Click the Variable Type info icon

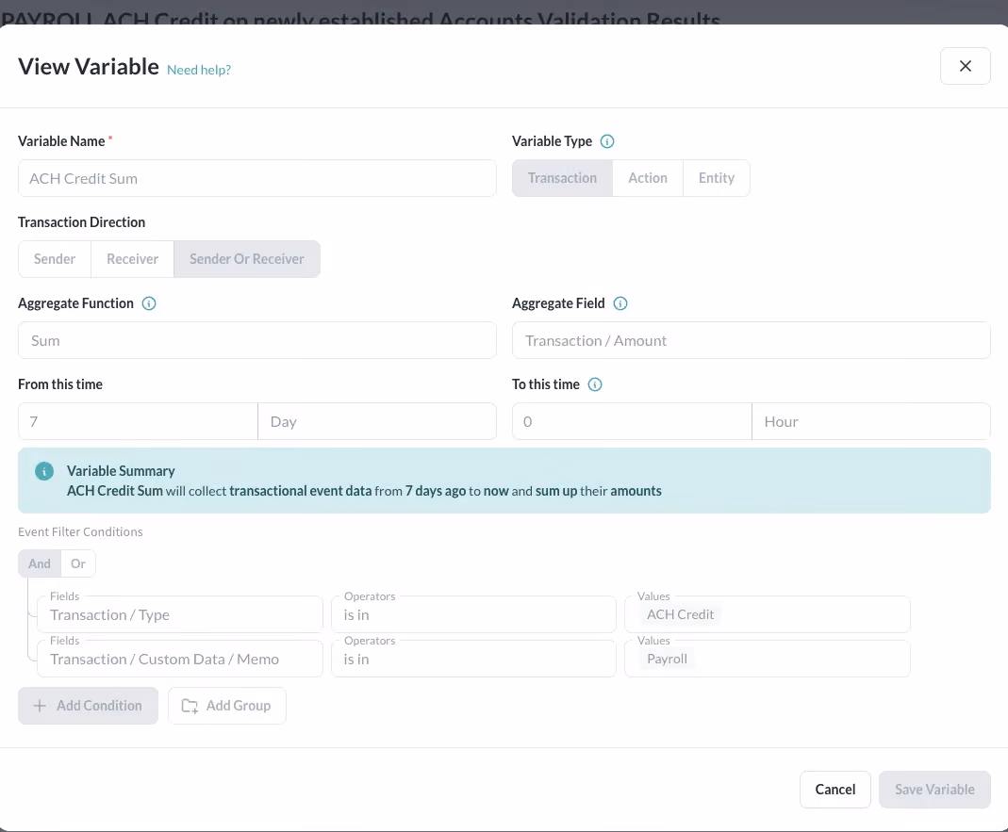[607, 141]
